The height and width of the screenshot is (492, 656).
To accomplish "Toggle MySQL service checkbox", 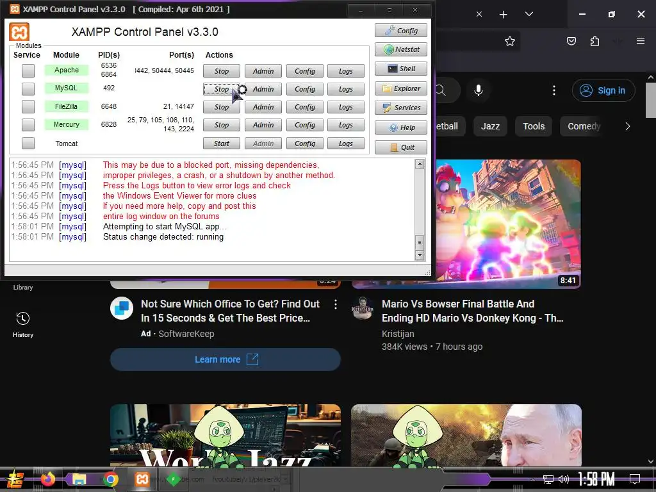I will click(x=28, y=88).
